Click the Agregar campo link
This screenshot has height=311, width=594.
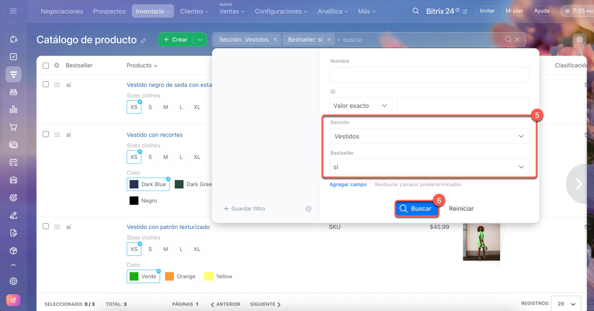tap(348, 184)
